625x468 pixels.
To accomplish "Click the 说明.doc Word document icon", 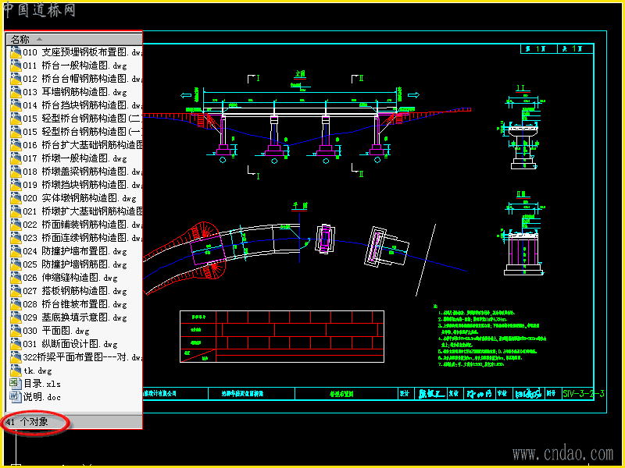I will pos(16,397).
